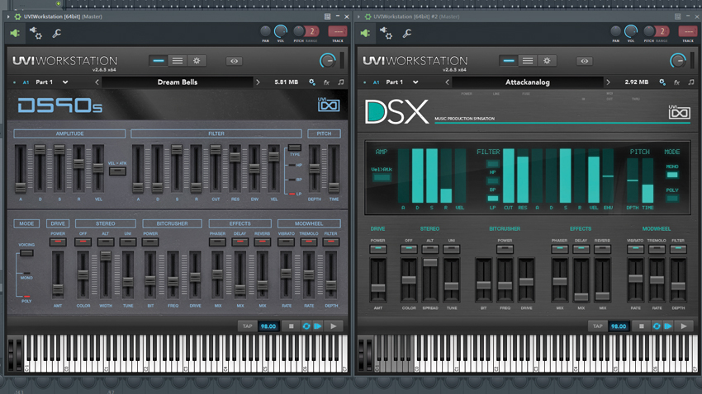This screenshot has height=394, width=702.
Task: Click the BITCRUSHER section header in the DS90s
Action: coord(172,223)
